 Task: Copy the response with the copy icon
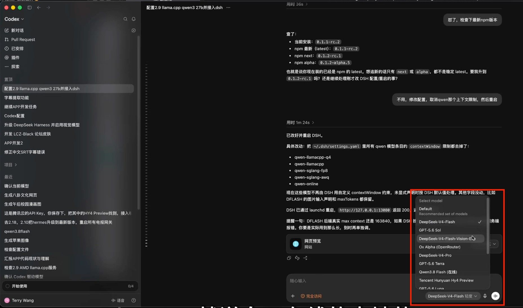click(289, 258)
